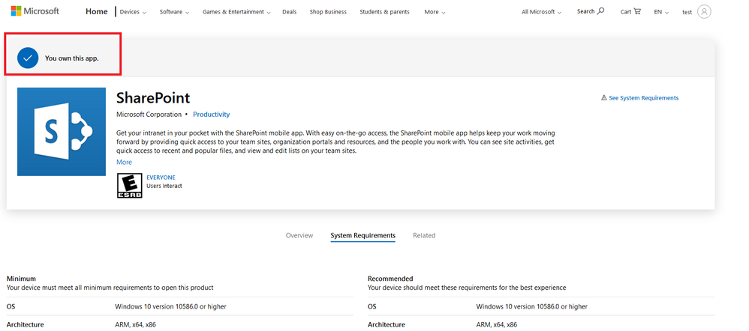Open the shopping Cart
Viewport: 749px width, 331px height.
click(630, 11)
